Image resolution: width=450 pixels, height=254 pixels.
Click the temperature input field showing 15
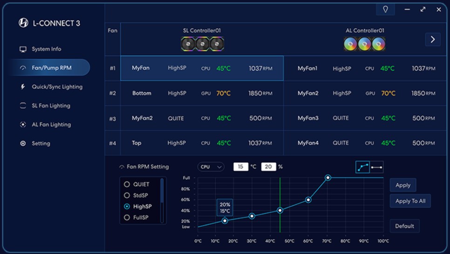[x=241, y=167]
